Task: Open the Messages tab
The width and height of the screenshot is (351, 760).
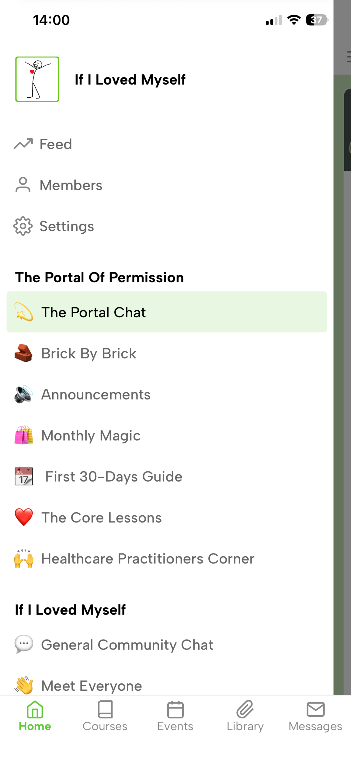Action: point(315,716)
